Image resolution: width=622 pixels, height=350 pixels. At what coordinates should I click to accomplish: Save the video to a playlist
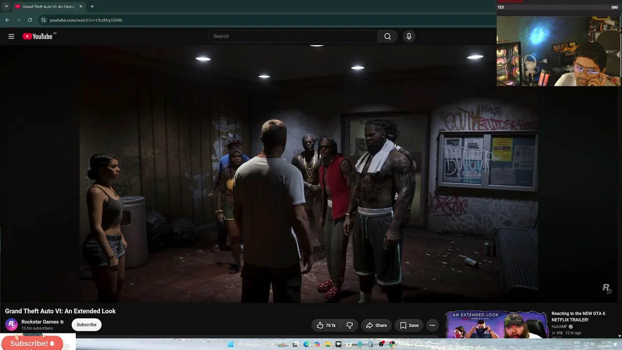pos(409,325)
